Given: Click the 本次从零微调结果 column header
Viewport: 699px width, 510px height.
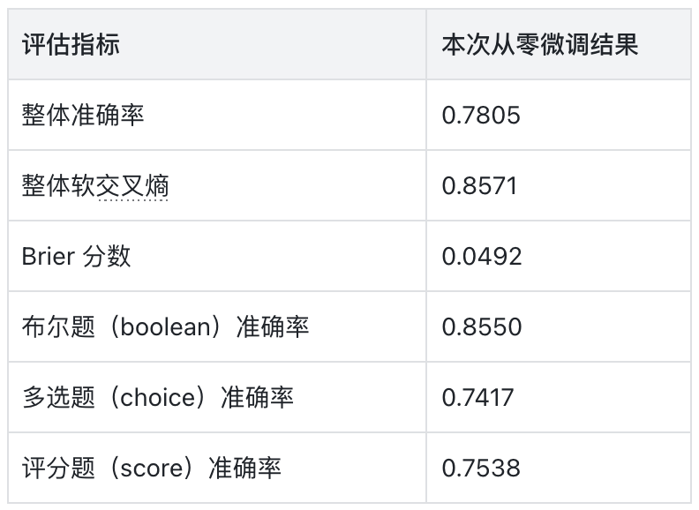Looking at the screenshot, I should click(x=540, y=44).
